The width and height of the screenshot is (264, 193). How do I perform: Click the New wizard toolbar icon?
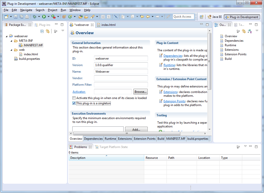(x=6, y=17)
